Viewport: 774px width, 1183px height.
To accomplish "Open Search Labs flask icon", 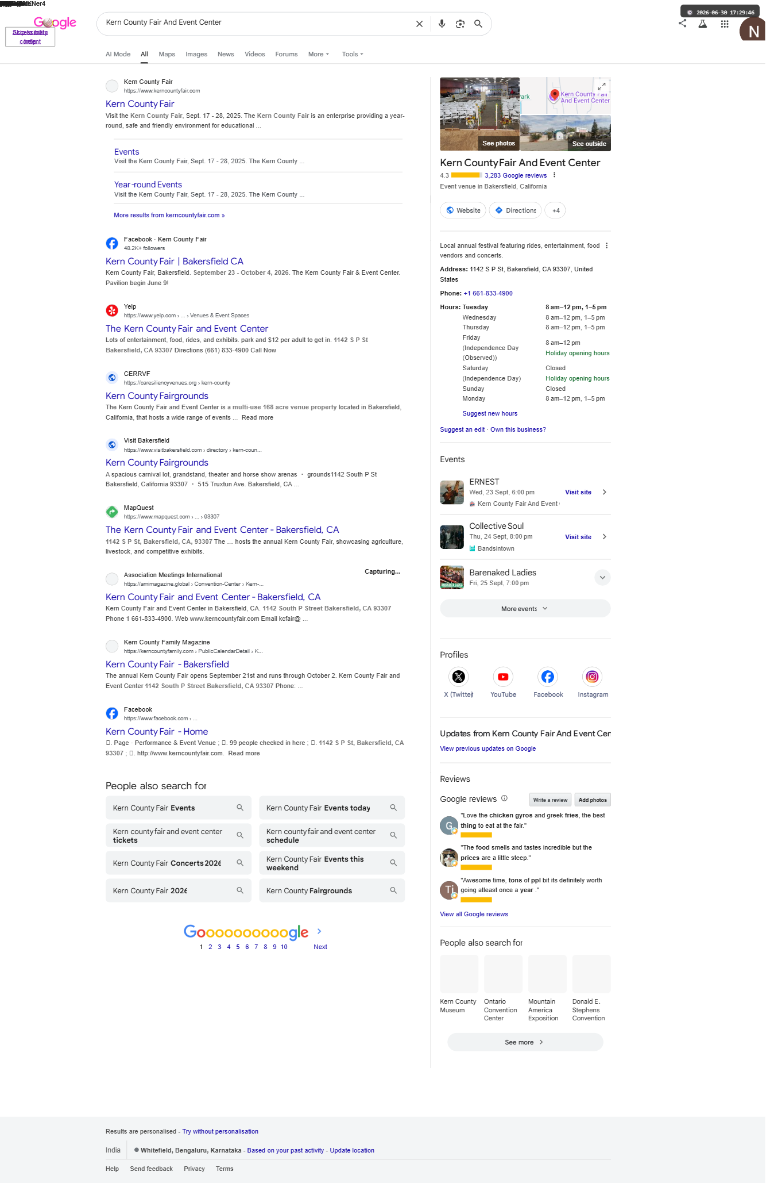I will (x=702, y=24).
